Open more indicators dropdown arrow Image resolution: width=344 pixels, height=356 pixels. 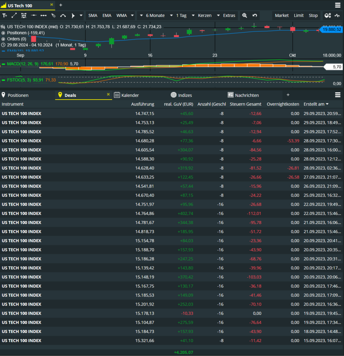pyautogui.click(x=132, y=15)
